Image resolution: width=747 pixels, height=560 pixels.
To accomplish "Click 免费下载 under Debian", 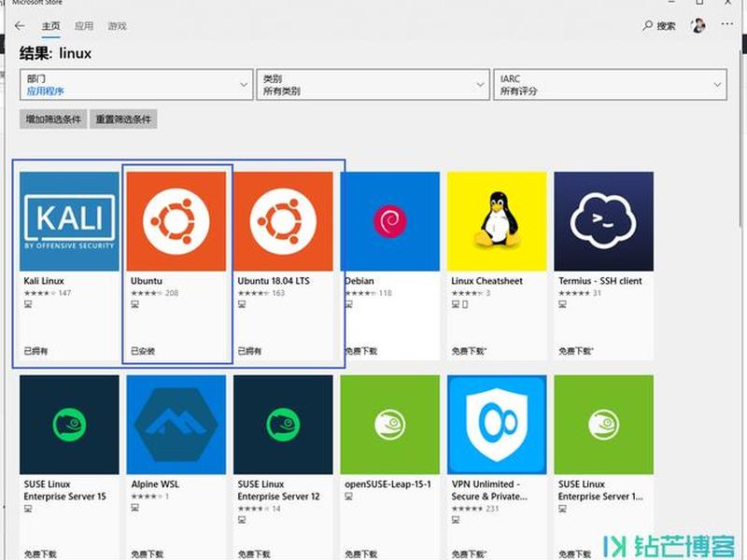I will click(360, 352).
